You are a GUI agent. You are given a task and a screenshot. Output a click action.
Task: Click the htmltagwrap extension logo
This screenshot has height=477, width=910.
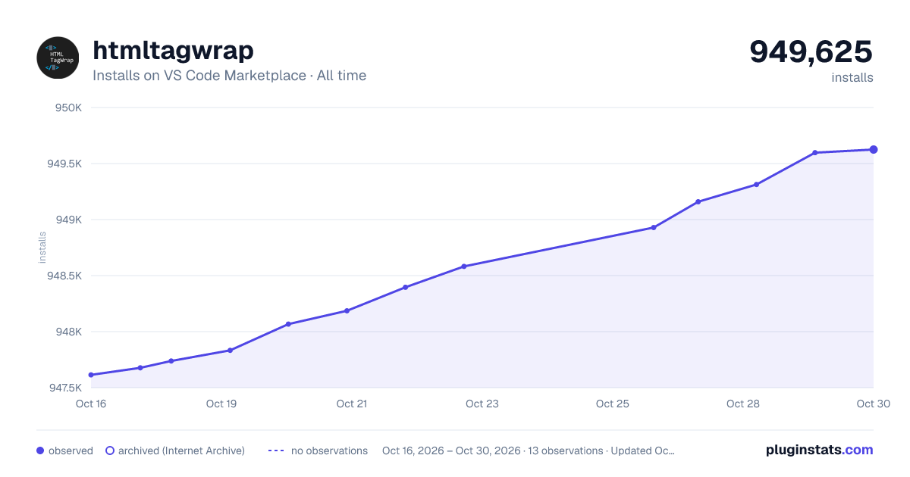58,58
